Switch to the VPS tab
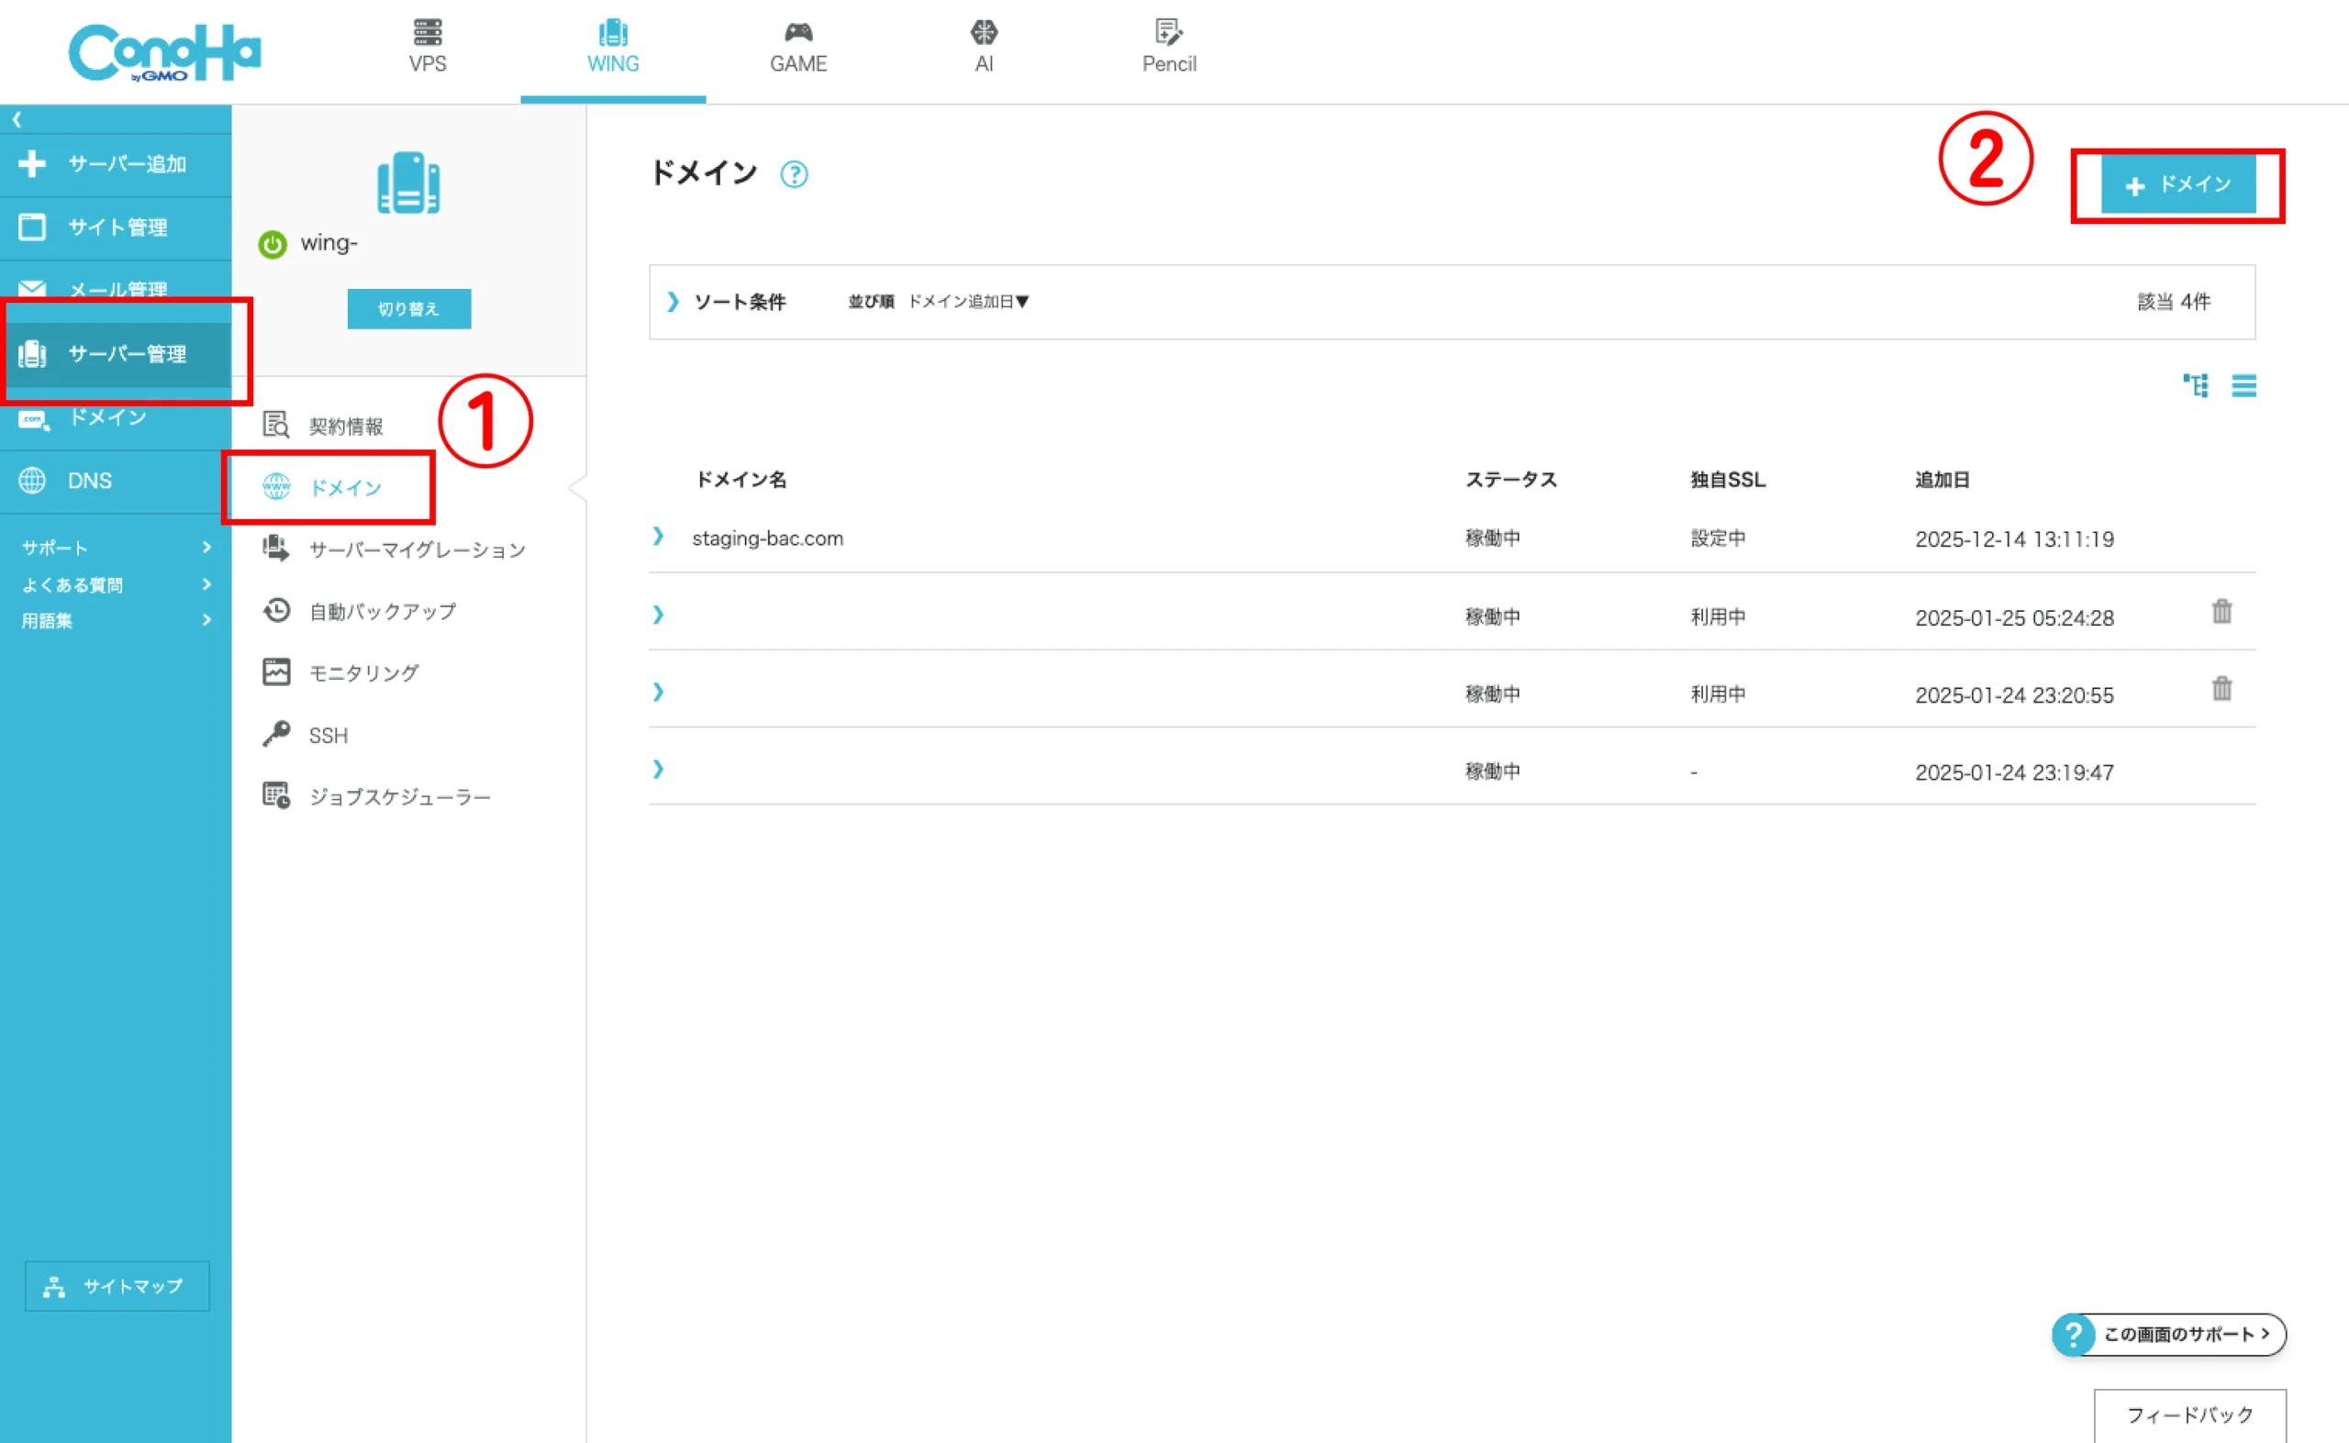The width and height of the screenshot is (2349, 1443). [427, 48]
